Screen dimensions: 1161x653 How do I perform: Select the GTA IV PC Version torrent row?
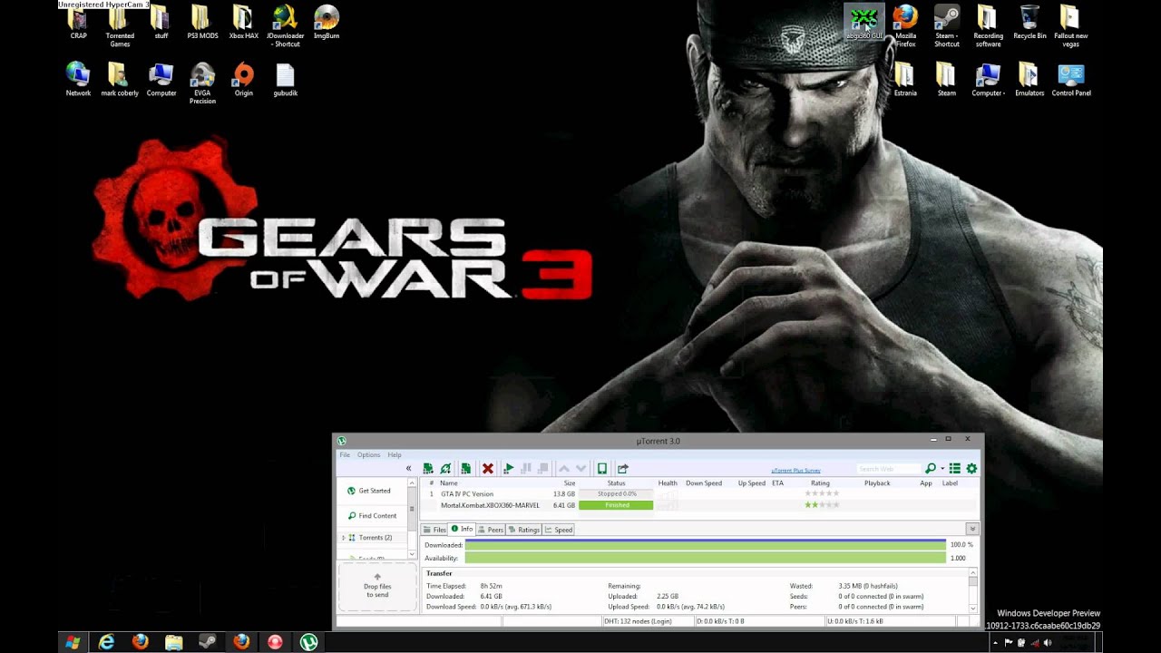[697, 494]
